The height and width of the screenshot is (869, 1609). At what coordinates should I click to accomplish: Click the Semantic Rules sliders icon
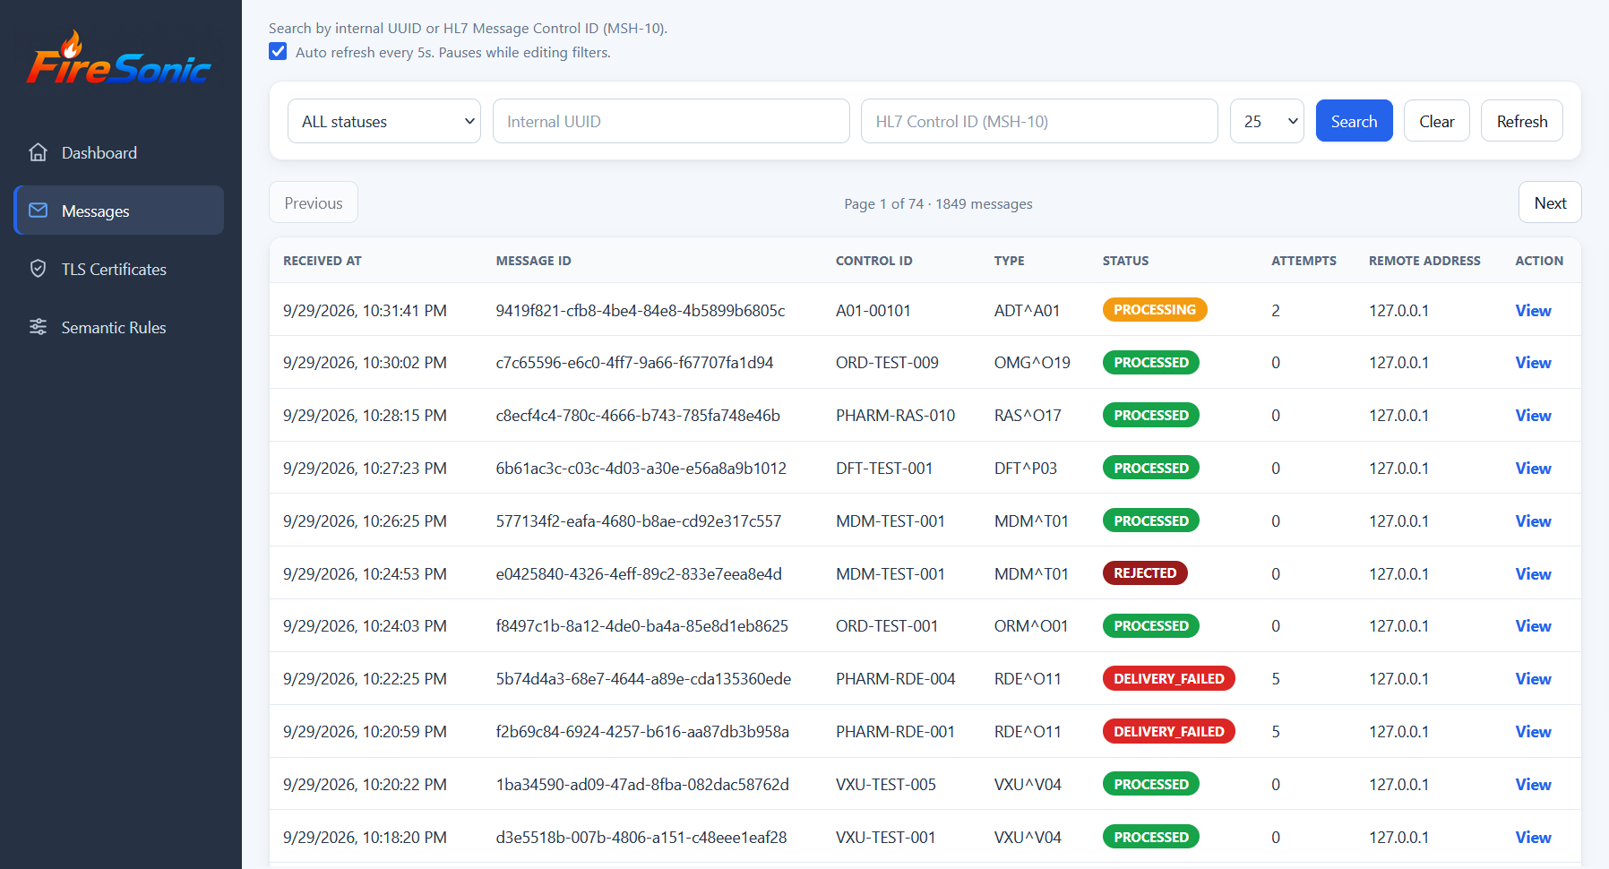click(x=38, y=327)
